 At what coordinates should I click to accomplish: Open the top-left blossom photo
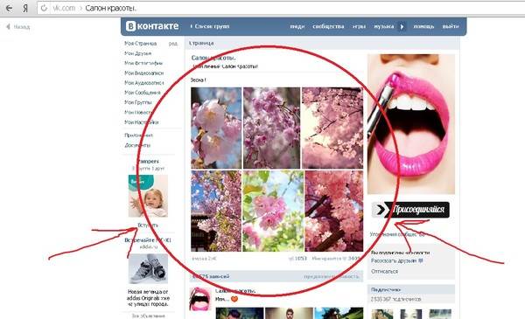click(216, 128)
